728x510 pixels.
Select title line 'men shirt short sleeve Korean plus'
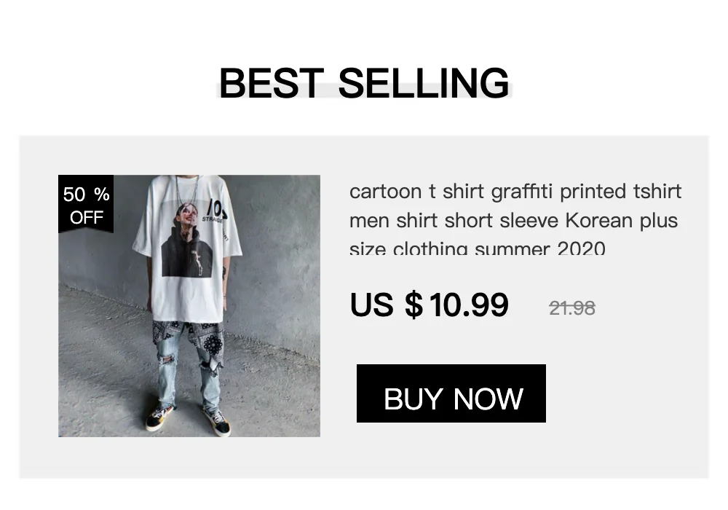point(513,220)
